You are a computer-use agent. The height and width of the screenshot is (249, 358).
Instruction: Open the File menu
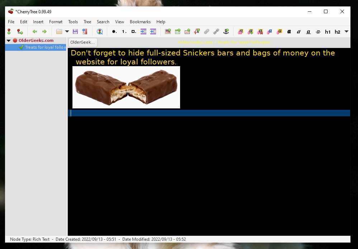[x=11, y=21]
